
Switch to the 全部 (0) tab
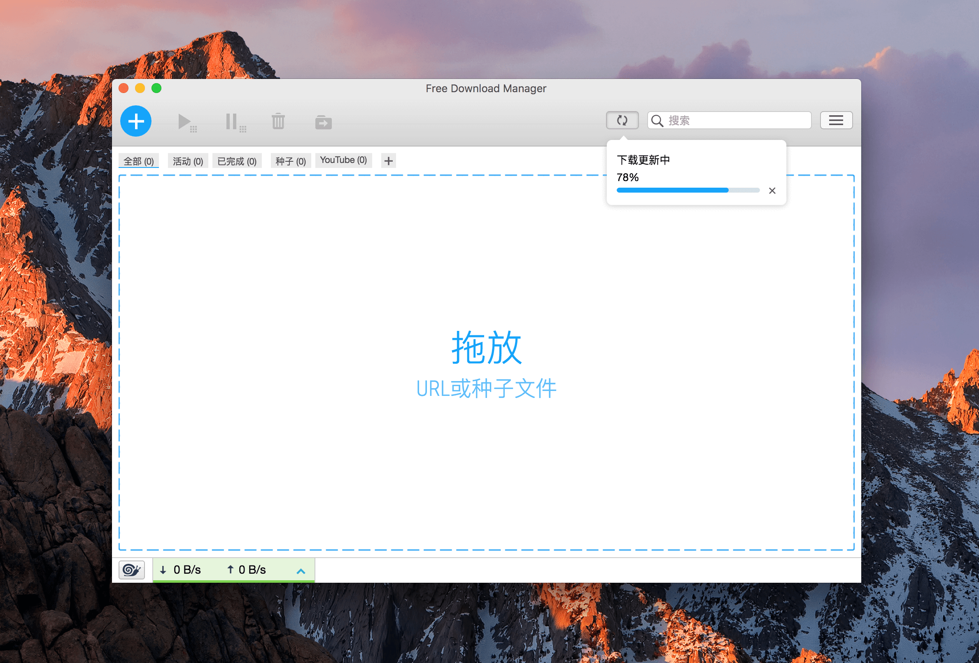[139, 161]
